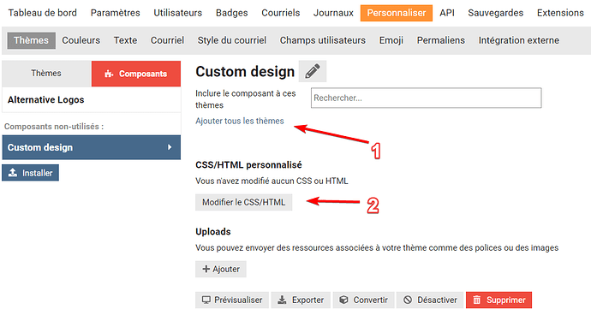This screenshot has height=309, width=591.
Task: Open the Journaux section
Action: pos(333,13)
